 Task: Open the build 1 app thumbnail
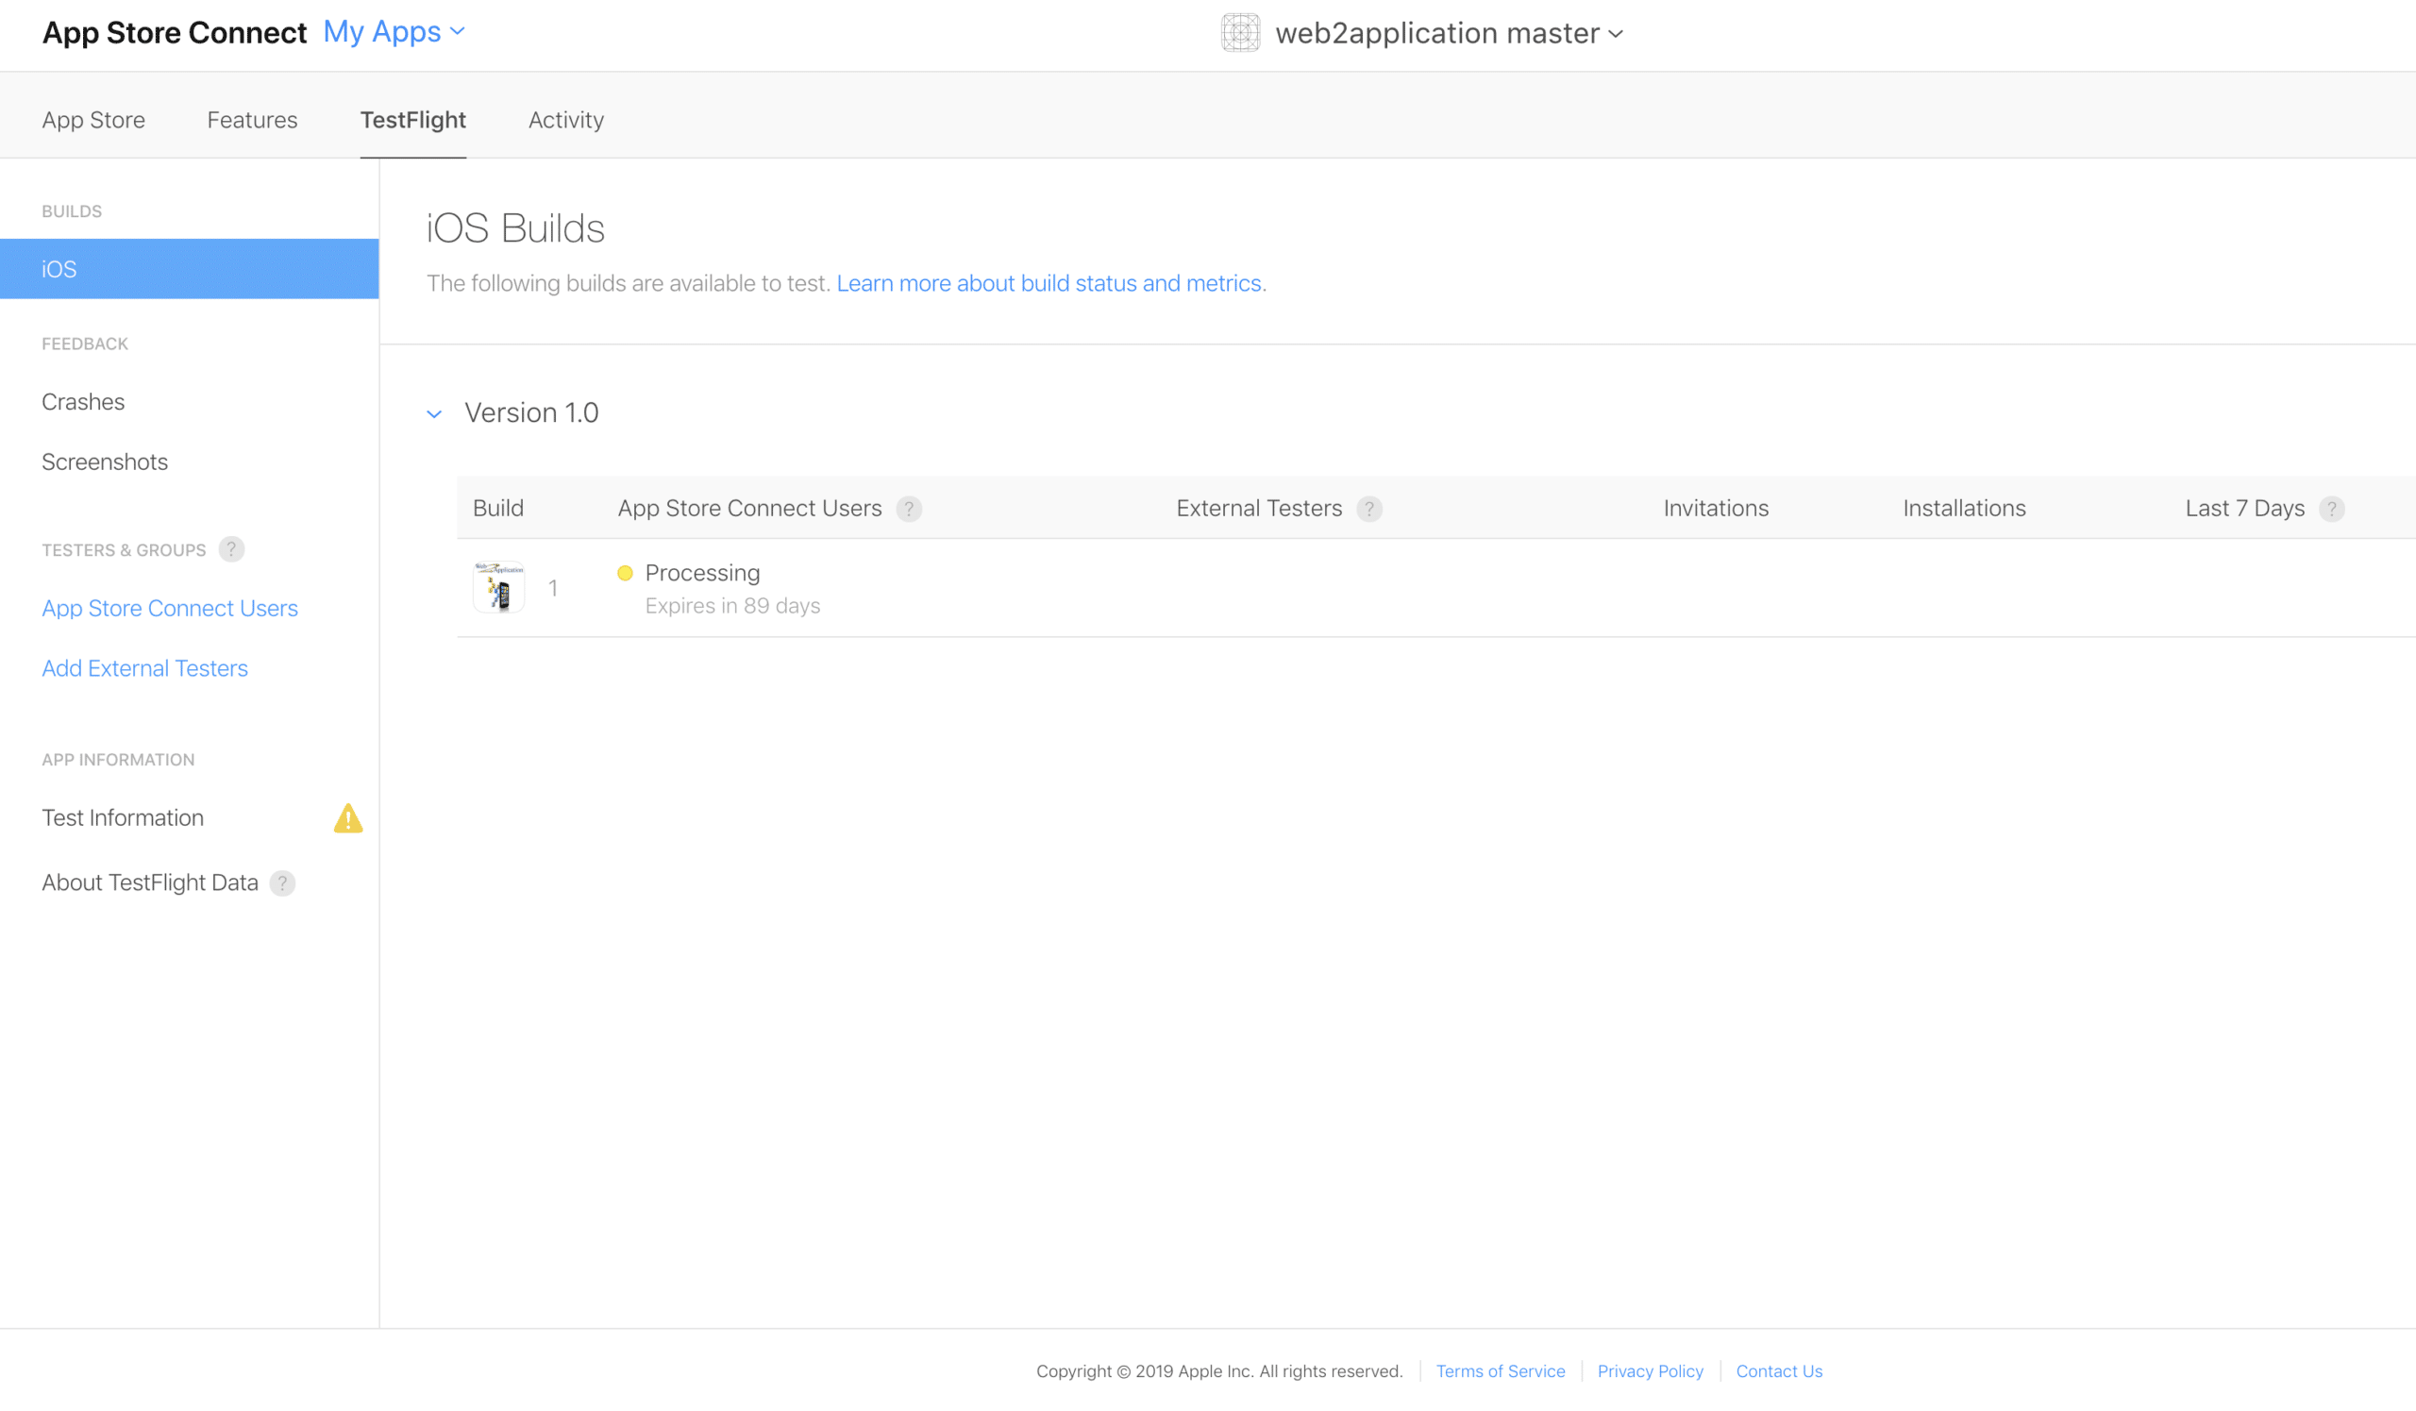[498, 588]
